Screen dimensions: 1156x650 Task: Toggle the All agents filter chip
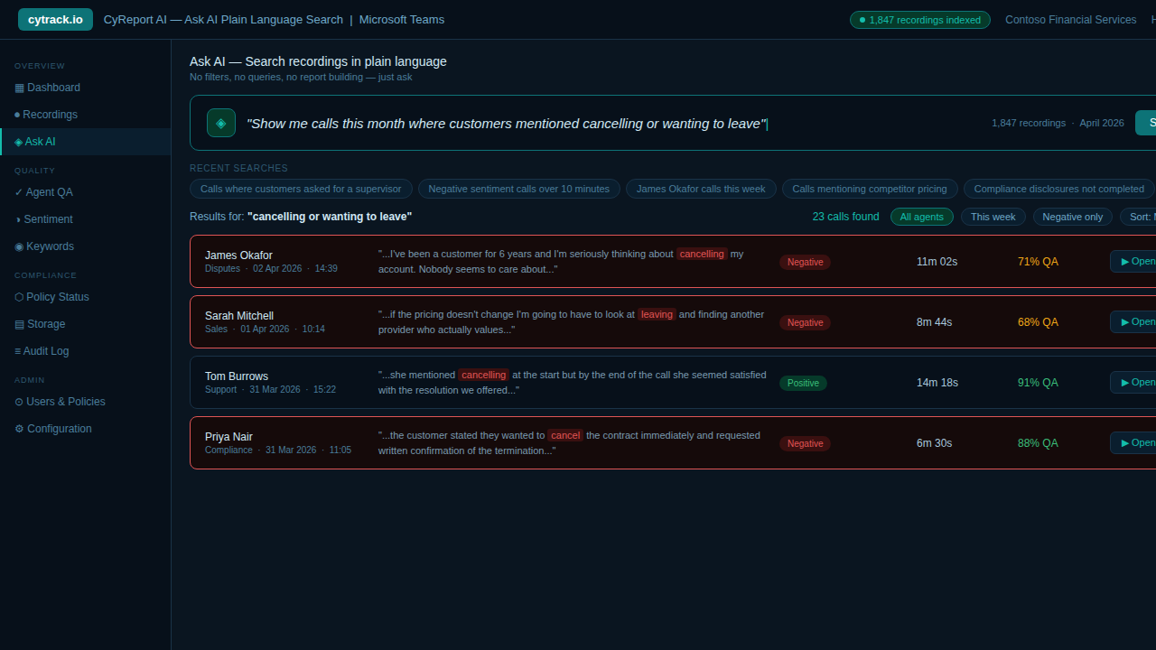921,217
